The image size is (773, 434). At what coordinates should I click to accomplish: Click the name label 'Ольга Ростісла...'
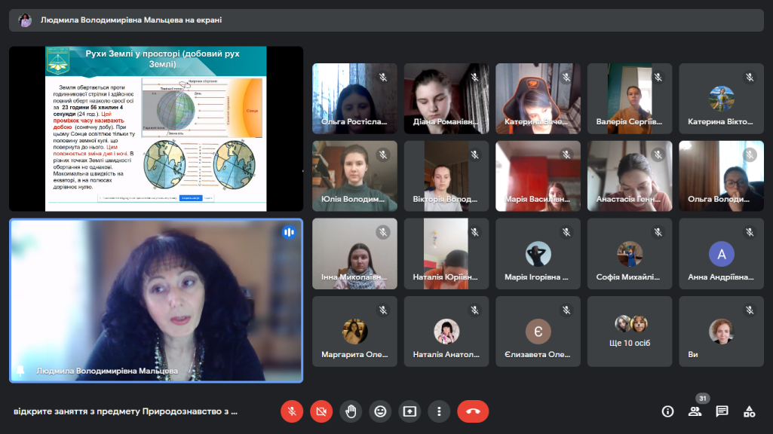tap(354, 121)
